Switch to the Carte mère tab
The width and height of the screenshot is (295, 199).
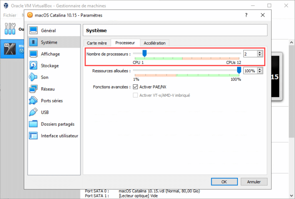(x=97, y=43)
